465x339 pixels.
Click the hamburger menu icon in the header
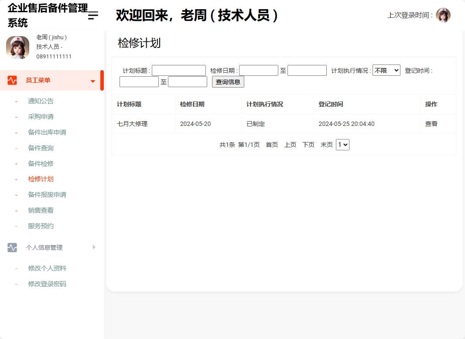(92, 16)
